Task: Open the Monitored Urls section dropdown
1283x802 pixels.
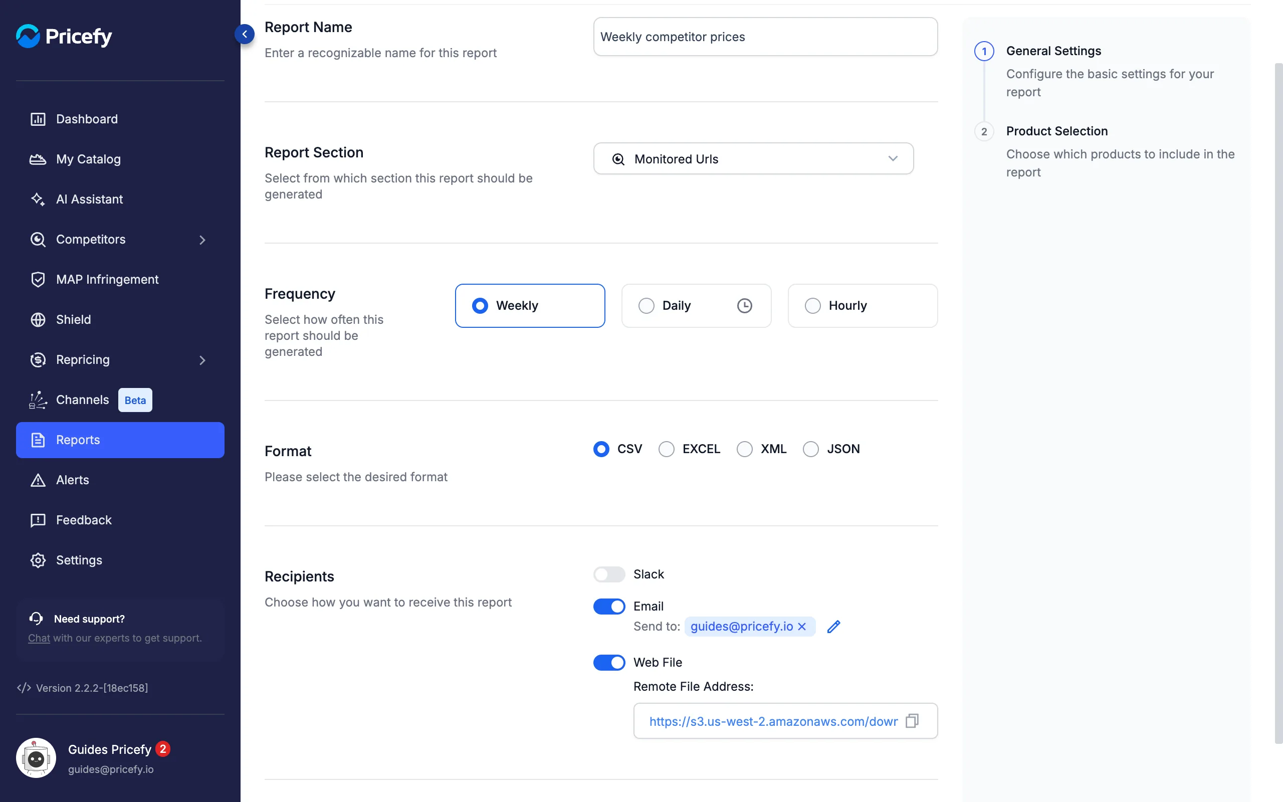Action: click(x=753, y=158)
